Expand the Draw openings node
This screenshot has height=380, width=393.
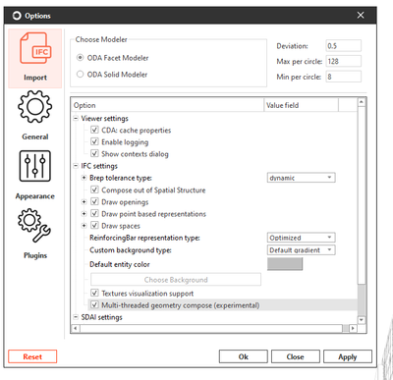[x=84, y=202]
